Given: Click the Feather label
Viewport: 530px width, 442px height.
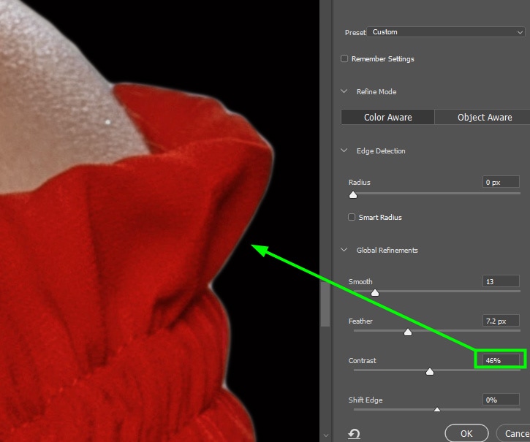Looking at the screenshot, I should [x=360, y=321].
